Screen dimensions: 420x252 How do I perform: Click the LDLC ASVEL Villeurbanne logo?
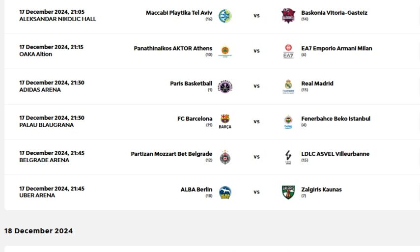[288, 157]
